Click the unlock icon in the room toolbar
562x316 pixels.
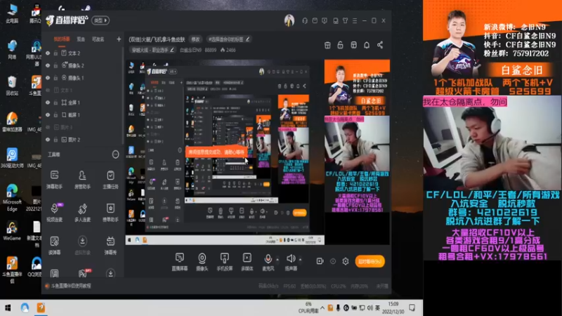[340, 45]
